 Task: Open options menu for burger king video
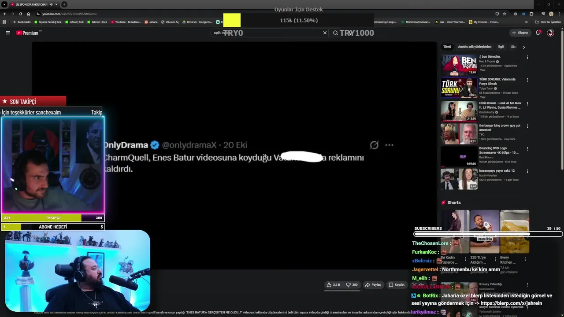click(527, 126)
